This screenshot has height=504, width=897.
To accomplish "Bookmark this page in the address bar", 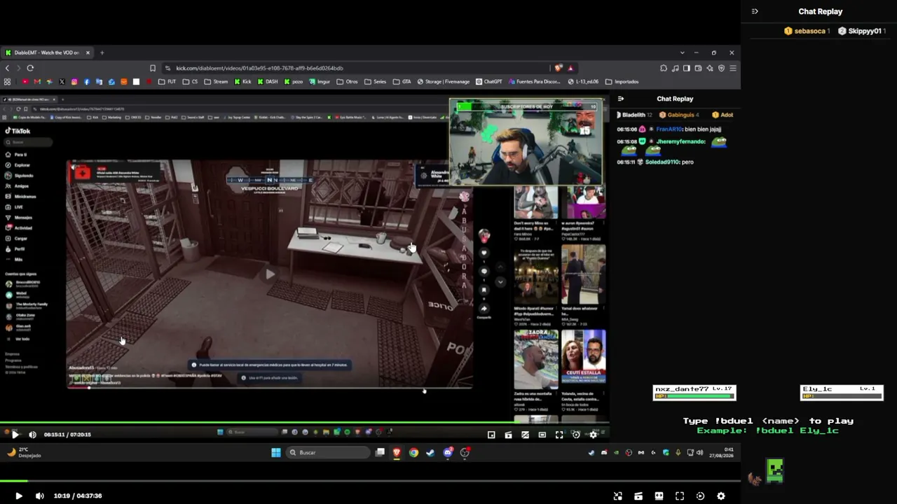I will click(x=152, y=68).
